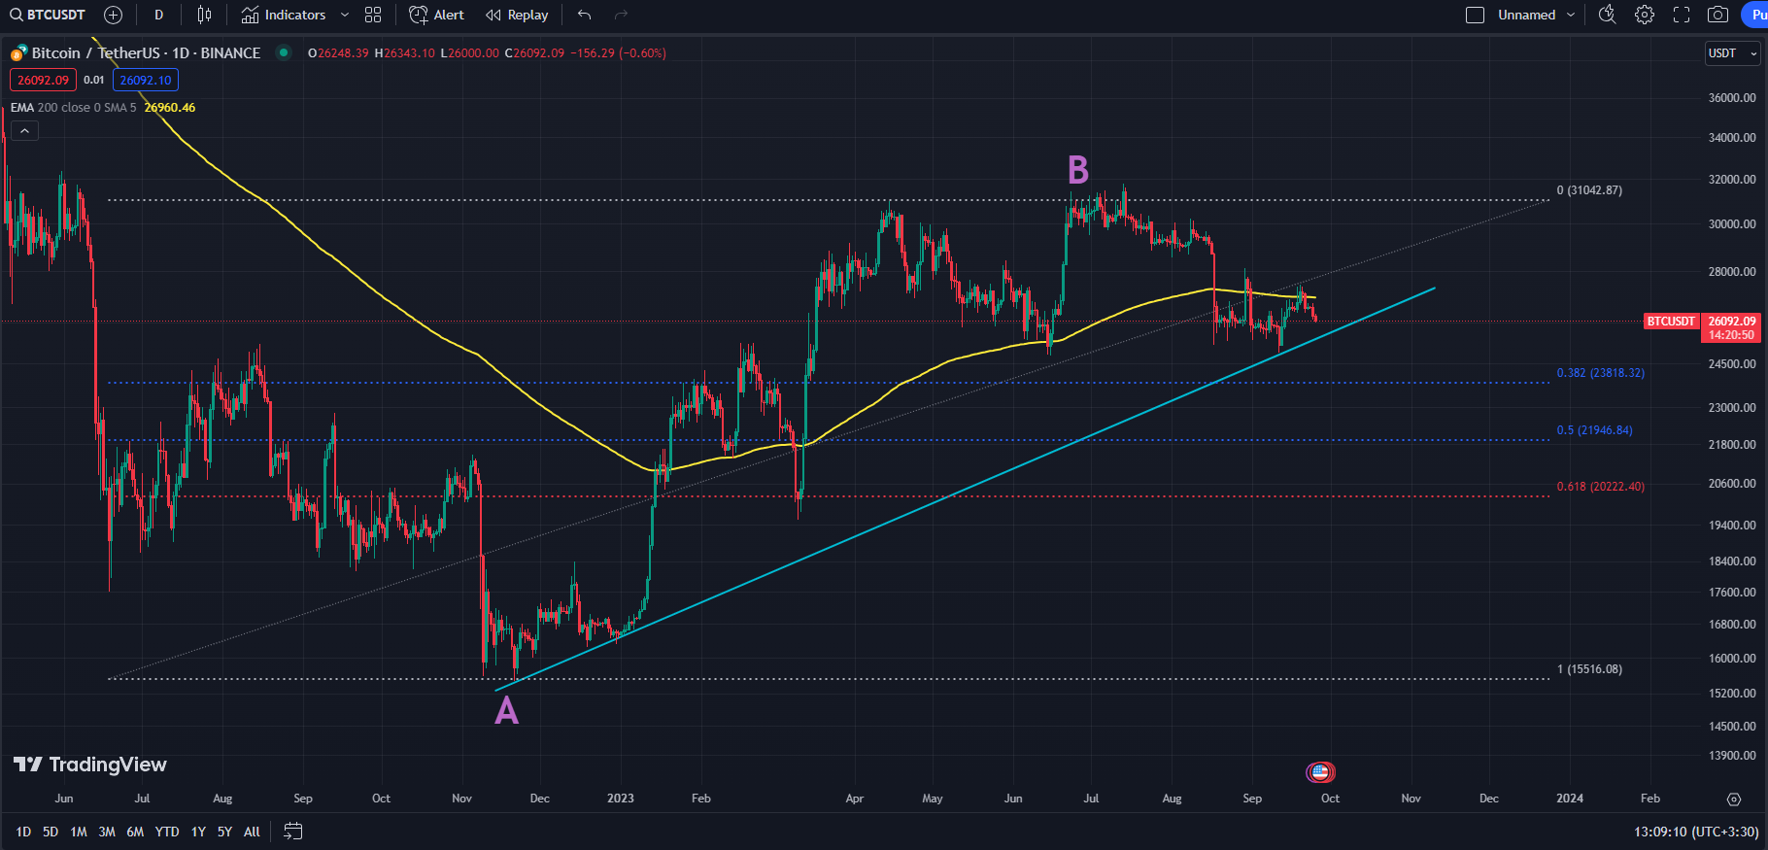Click the green market status dot

[284, 52]
